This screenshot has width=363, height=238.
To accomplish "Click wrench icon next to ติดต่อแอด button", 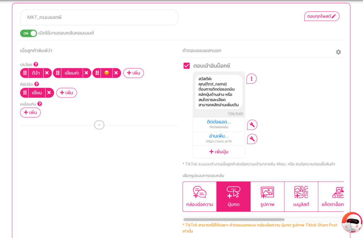I will click(252, 125).
